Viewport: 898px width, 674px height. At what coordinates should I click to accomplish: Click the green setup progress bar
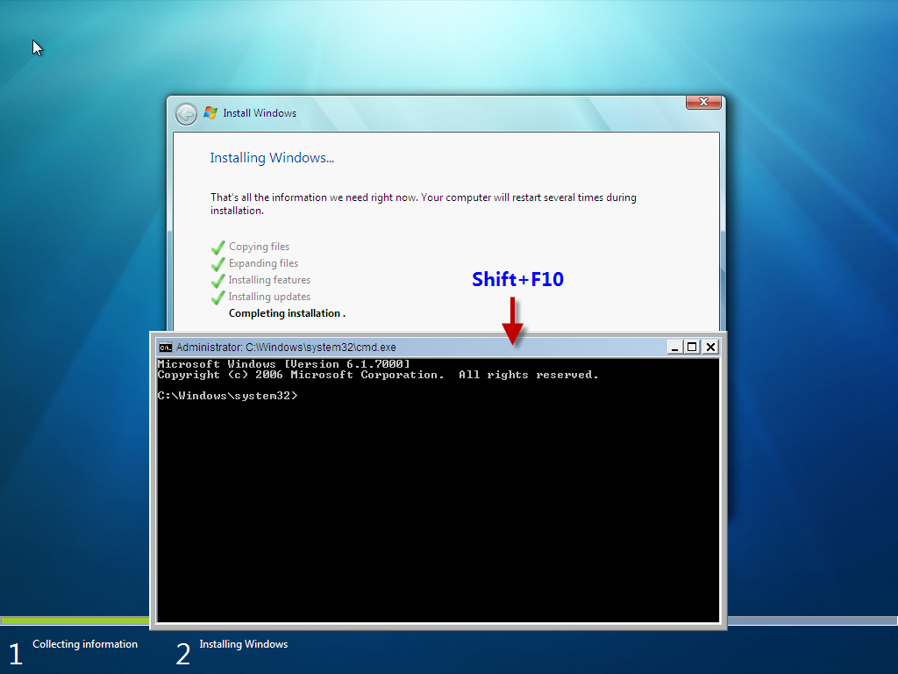coord(75,620)
